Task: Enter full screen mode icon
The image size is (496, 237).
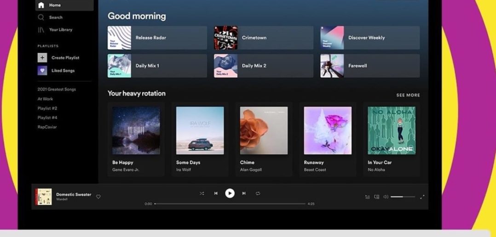Action: point(422,197)
